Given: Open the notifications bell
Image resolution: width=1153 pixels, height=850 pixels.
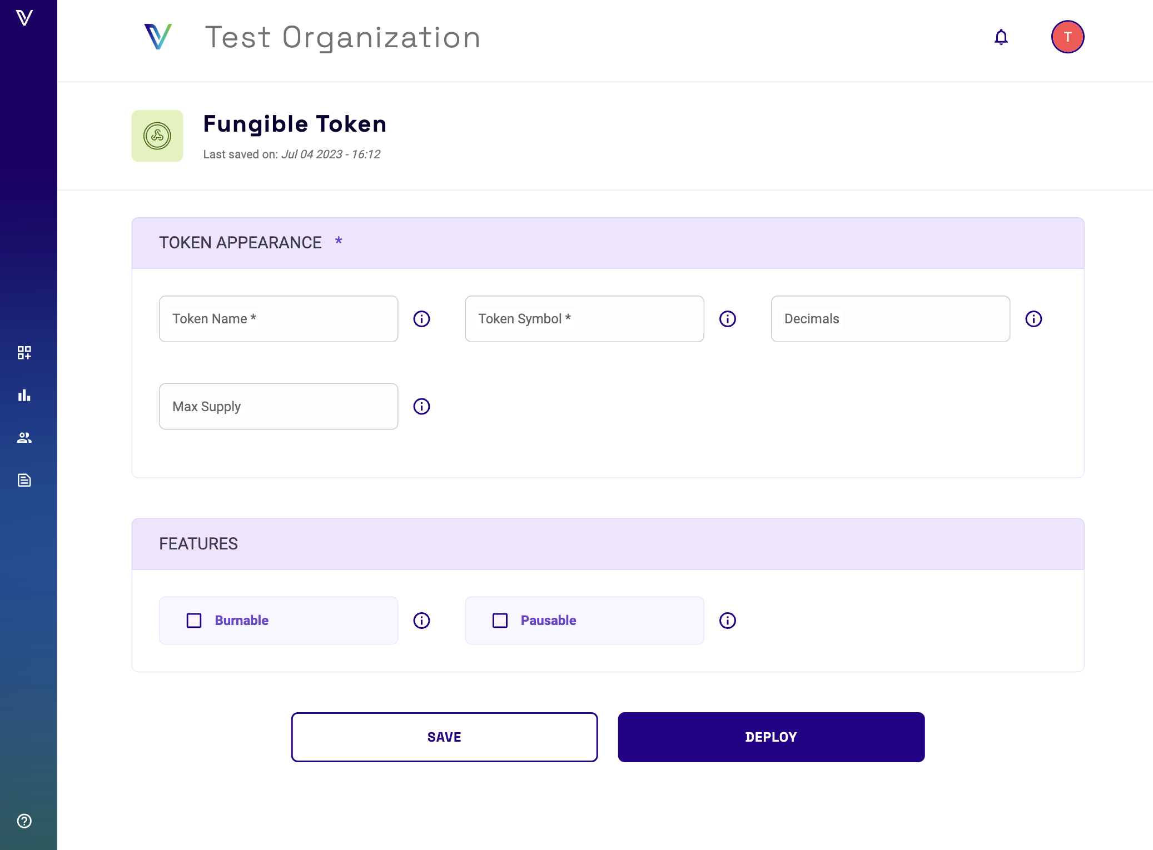Looking at the screenshot, I should tap(1001, 37).
